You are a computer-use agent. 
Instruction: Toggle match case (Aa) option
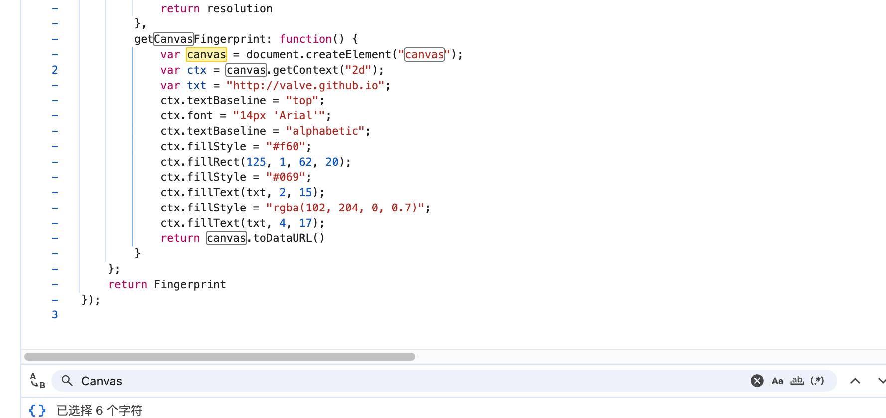(777, 381)
